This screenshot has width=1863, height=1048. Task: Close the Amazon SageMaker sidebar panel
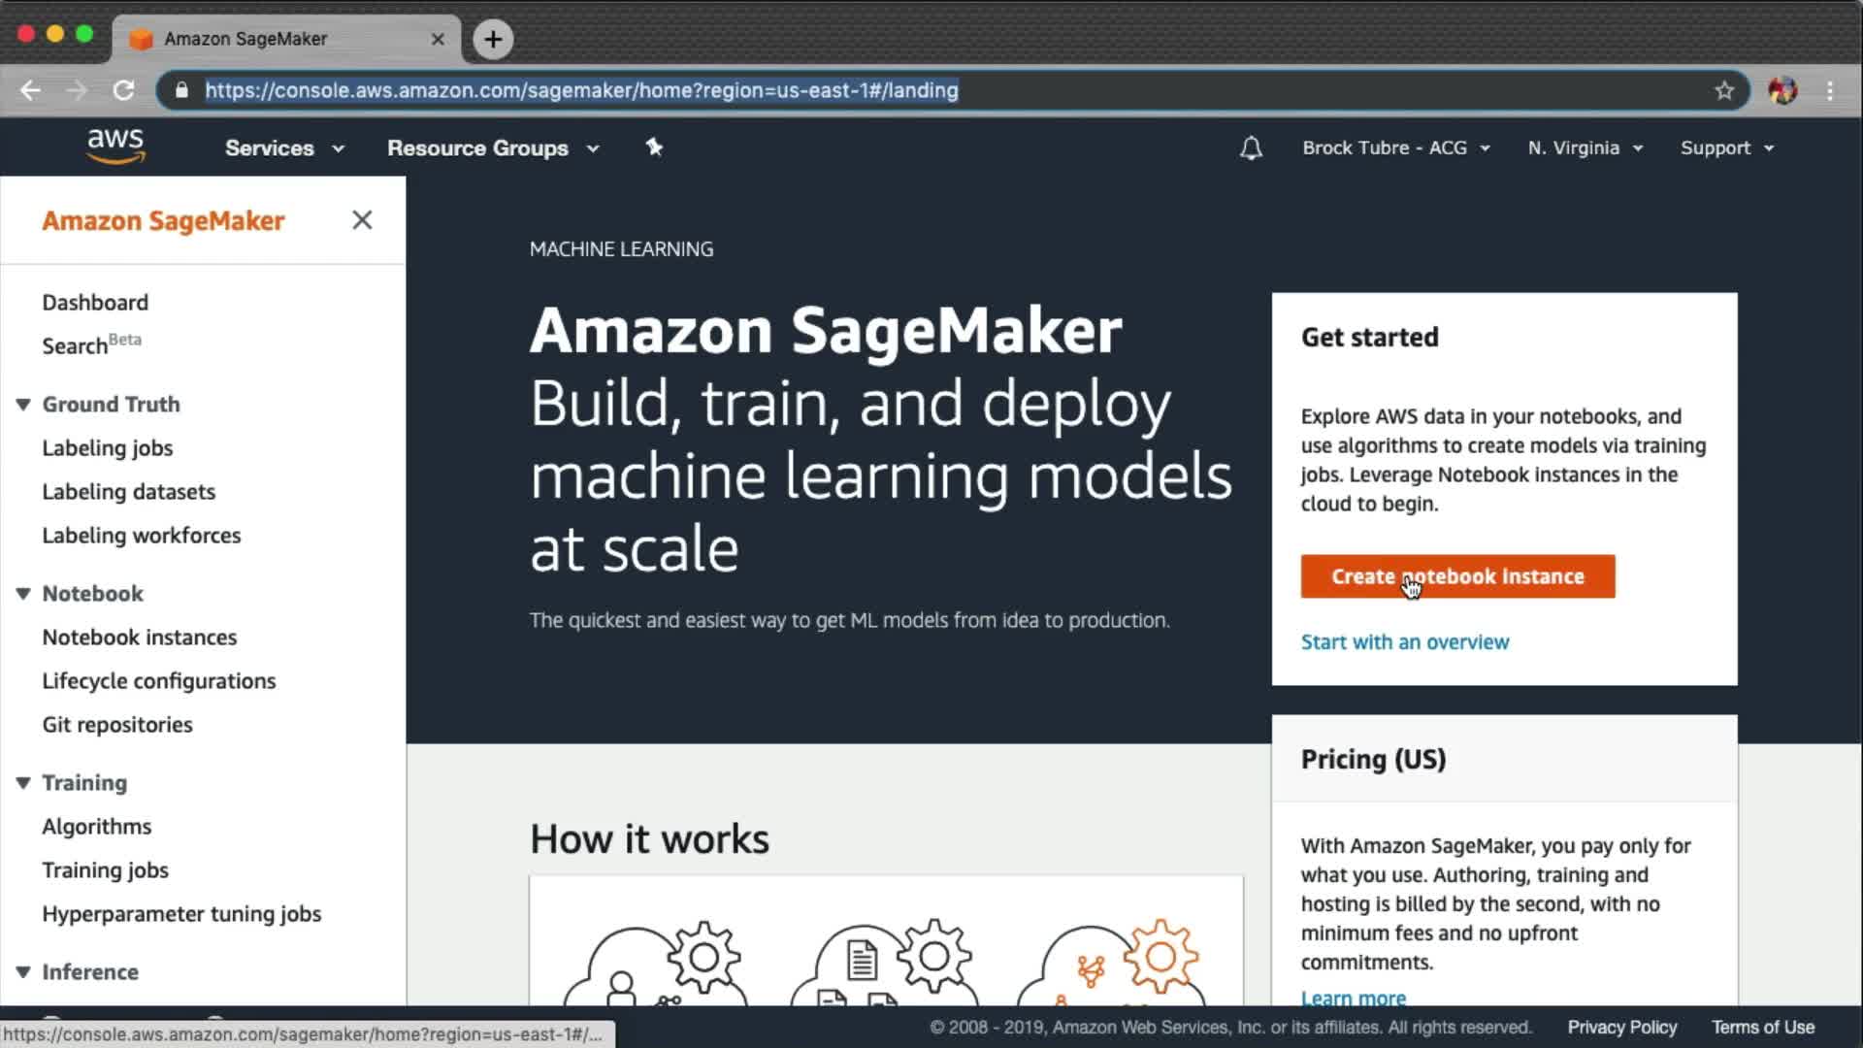(362, 220)
